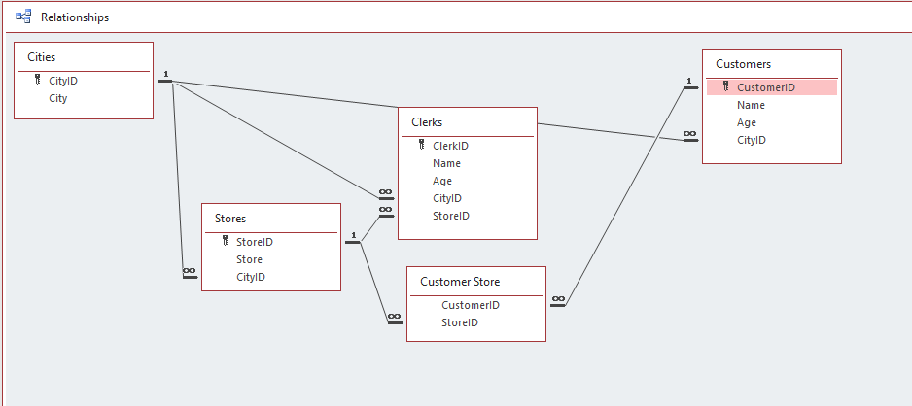Select Age field in Customers table
This screenshot has width=912, height=406.
click(x=747, y=122)
